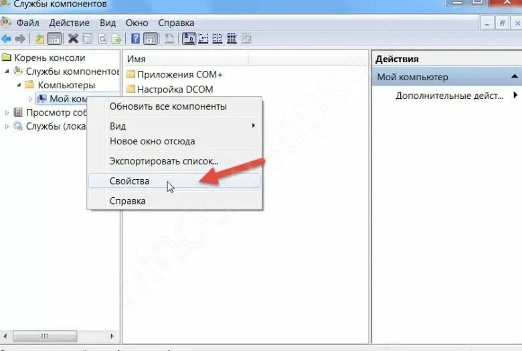This screenshot has height=351, width=522.
Task: Click the tree pane horizontal scrollbar thumb
Action: tap(45, 336)
